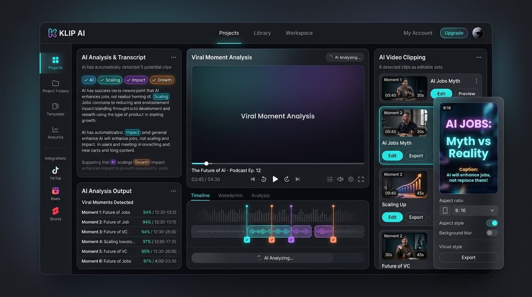The height and width of the screenshot is (297, 532).
Task: Click Edit in the Scaling Up card
Action: click(x=392, y=217)
